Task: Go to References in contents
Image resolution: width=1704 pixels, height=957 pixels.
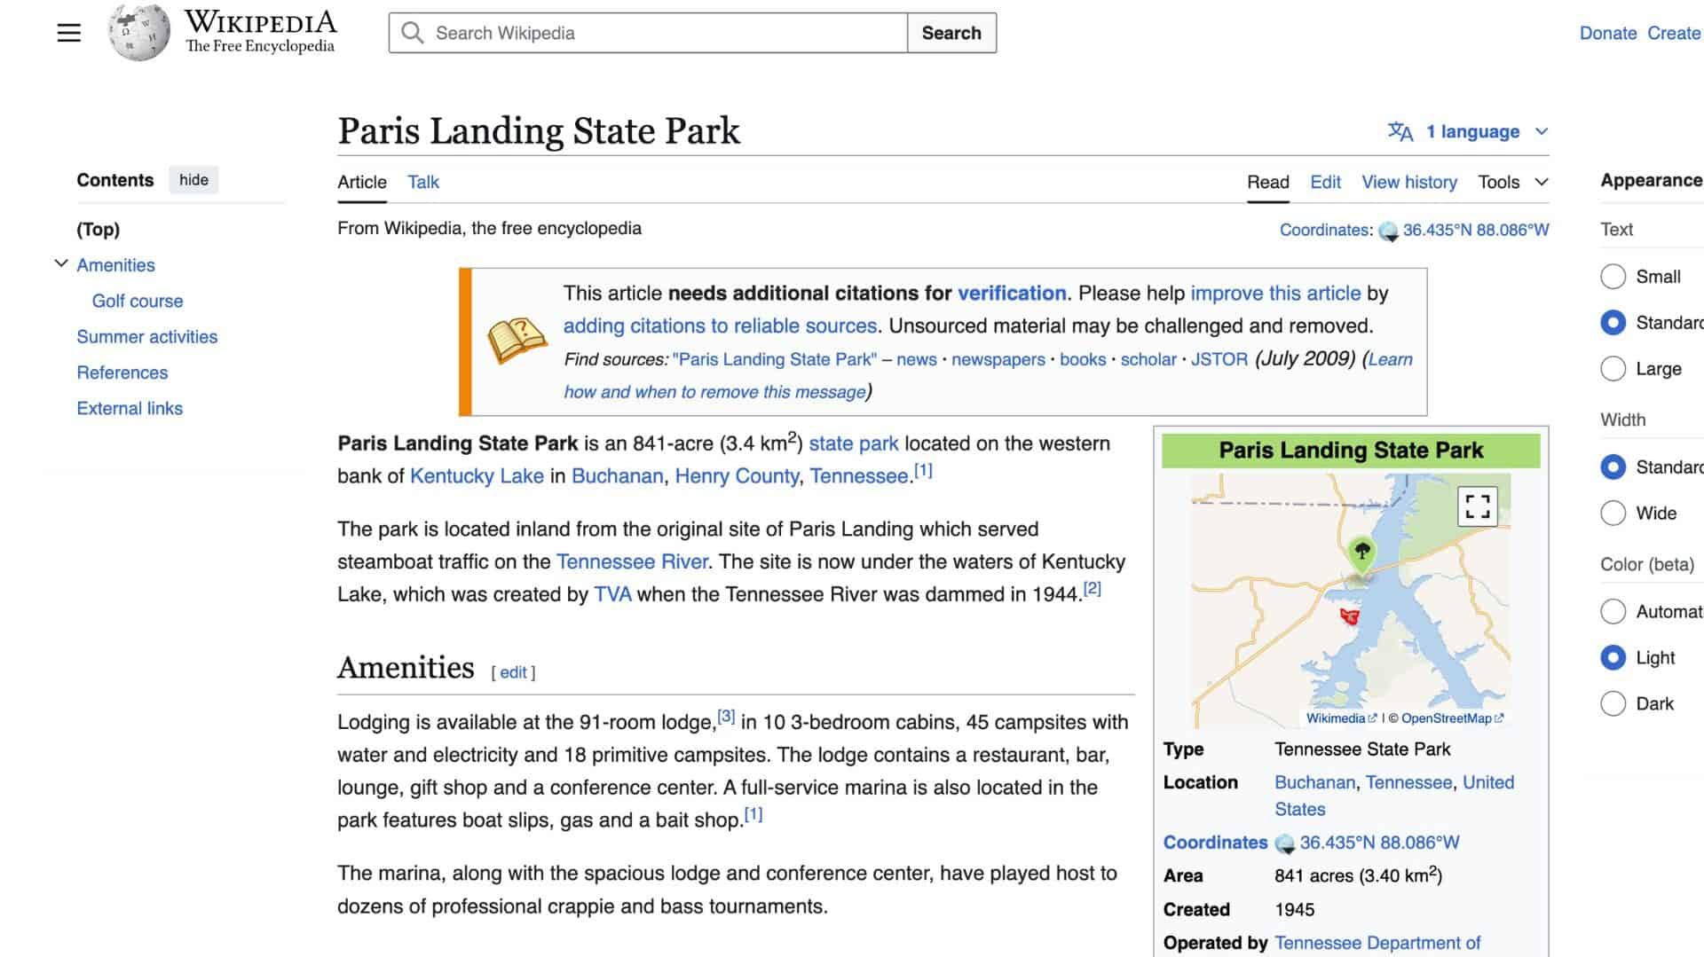Action: (122, 373)
